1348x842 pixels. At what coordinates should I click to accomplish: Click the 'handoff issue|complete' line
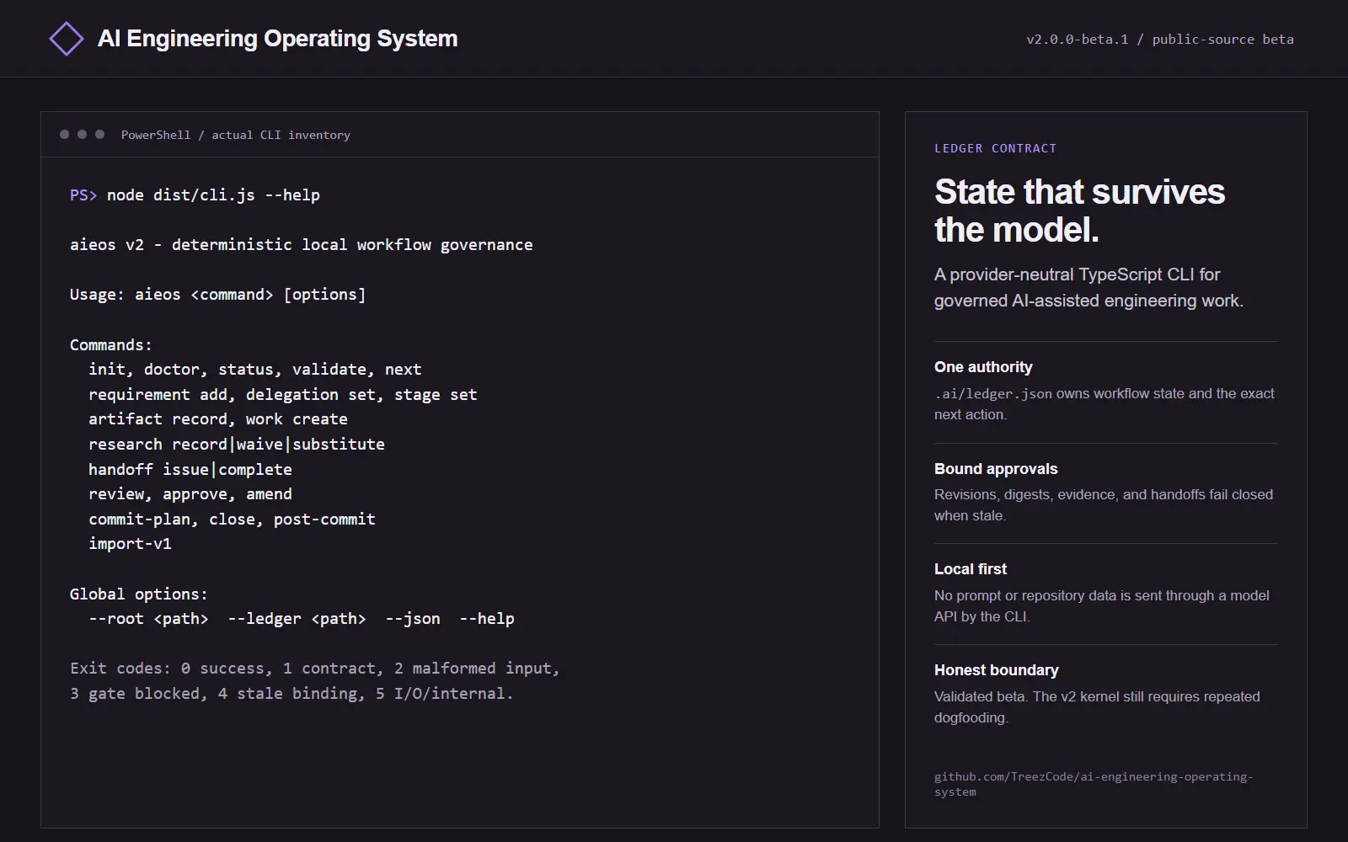coord(190,470)
